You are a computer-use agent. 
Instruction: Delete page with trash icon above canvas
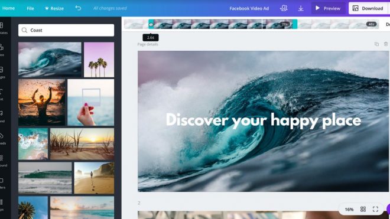point(386,44)
